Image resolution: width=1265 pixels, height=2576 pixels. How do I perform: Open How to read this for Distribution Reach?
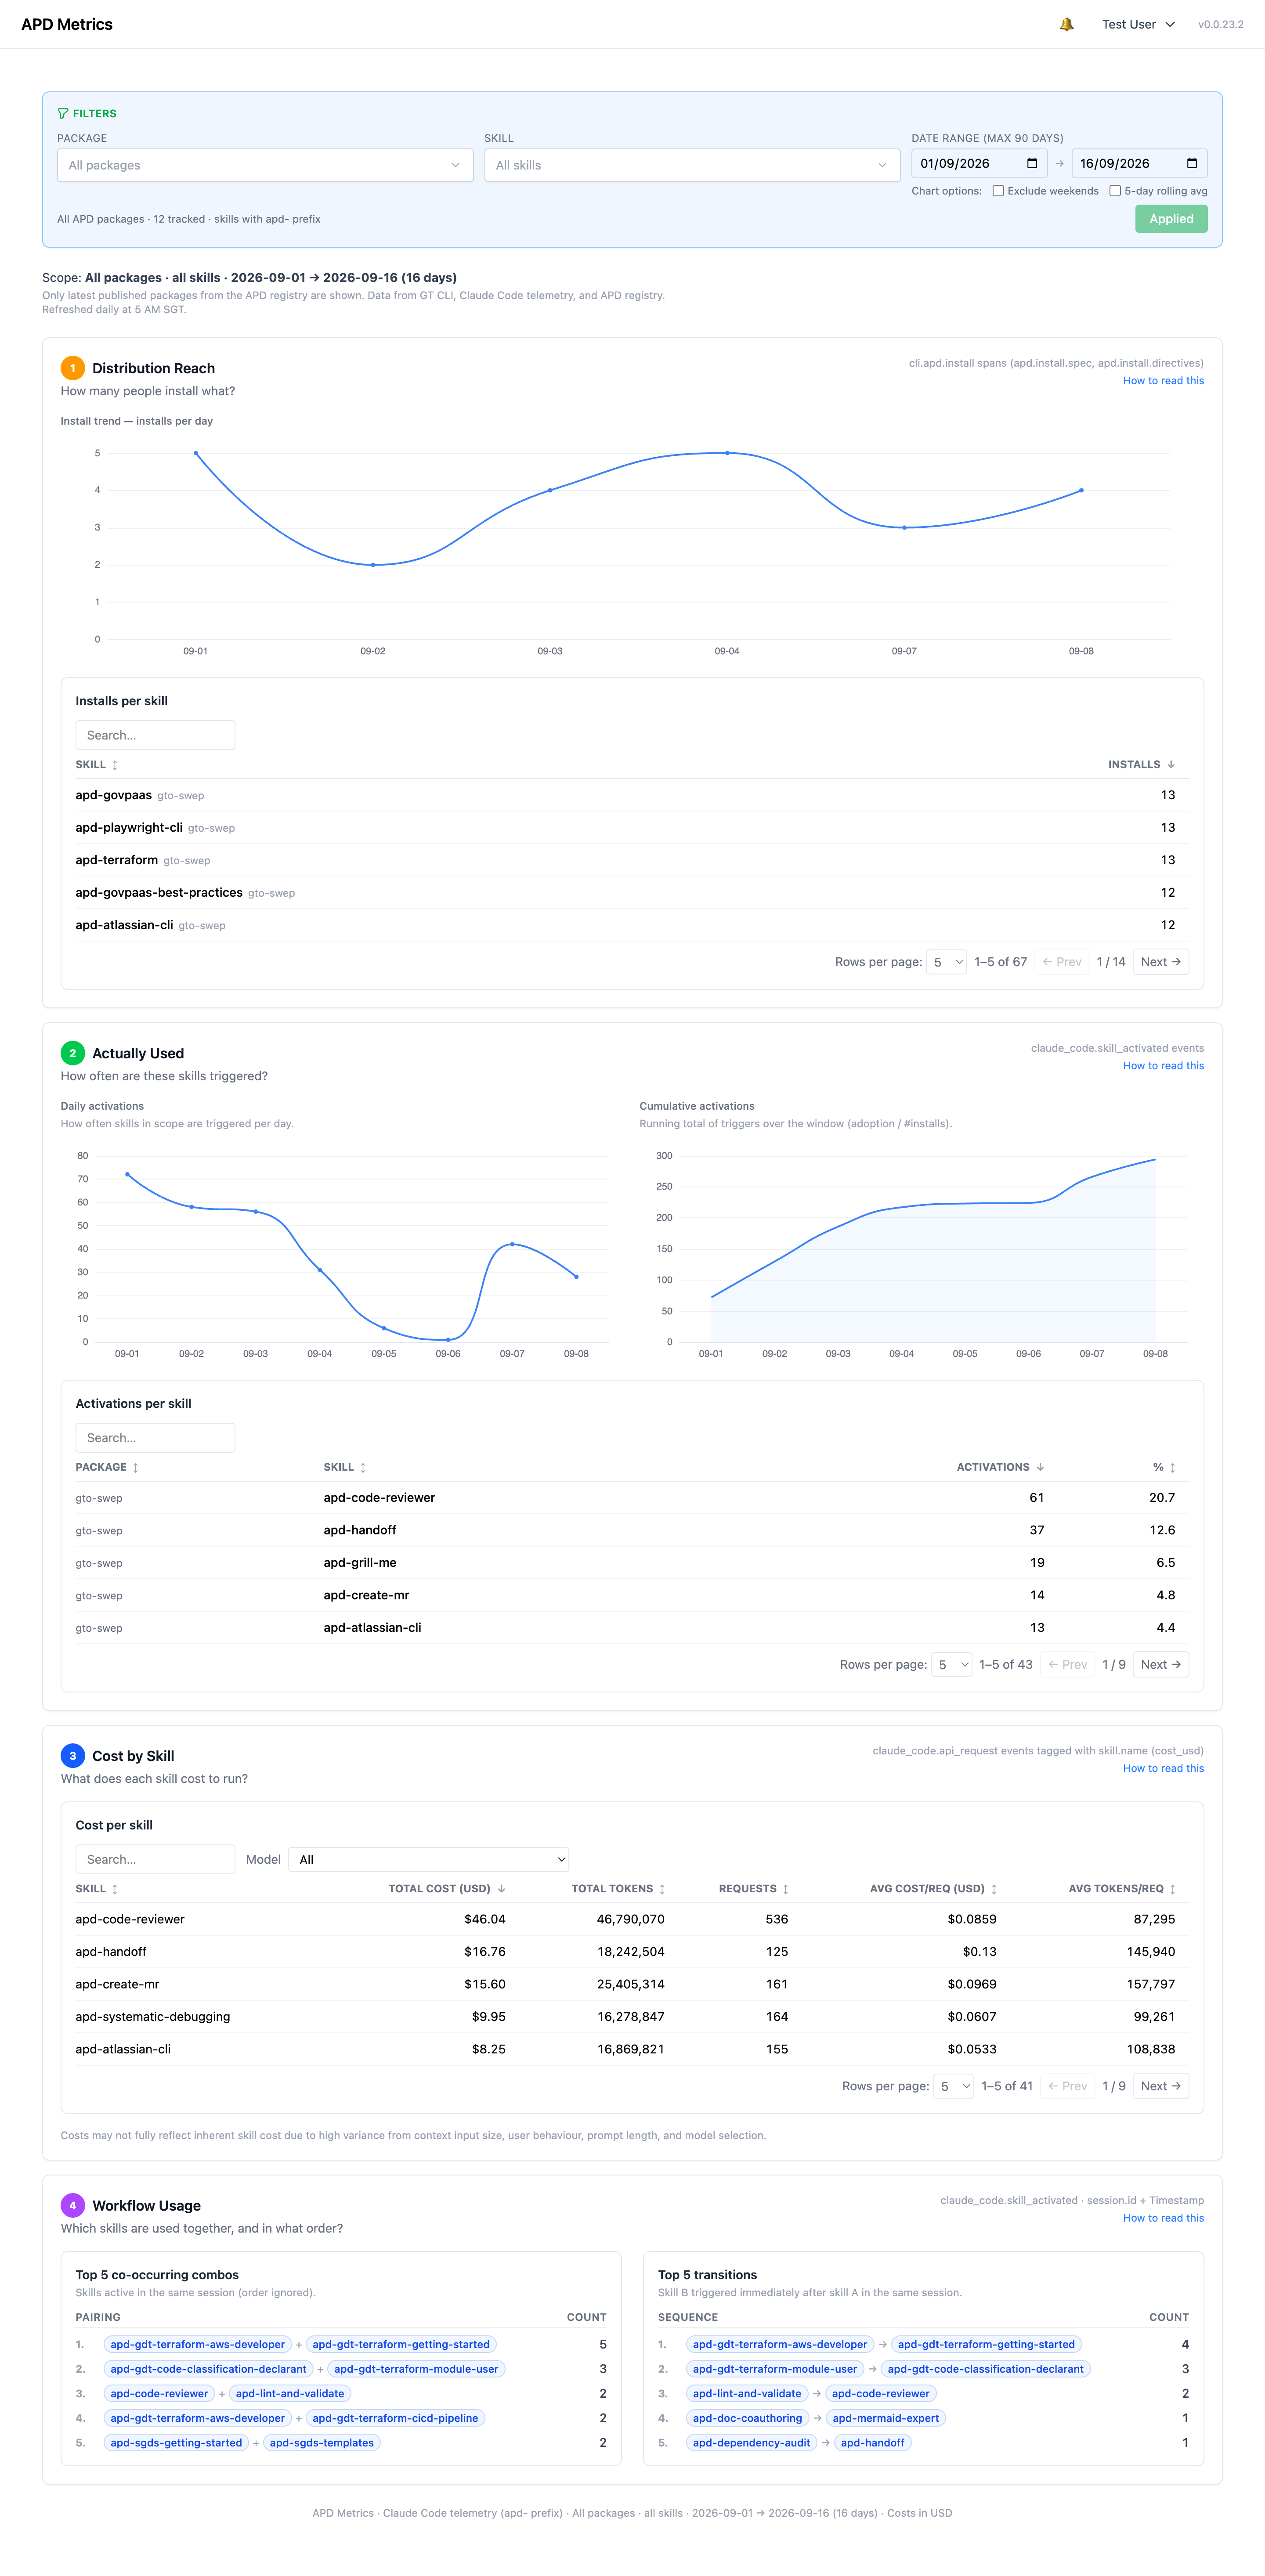pyautogui.click(x=1163, y=381)
